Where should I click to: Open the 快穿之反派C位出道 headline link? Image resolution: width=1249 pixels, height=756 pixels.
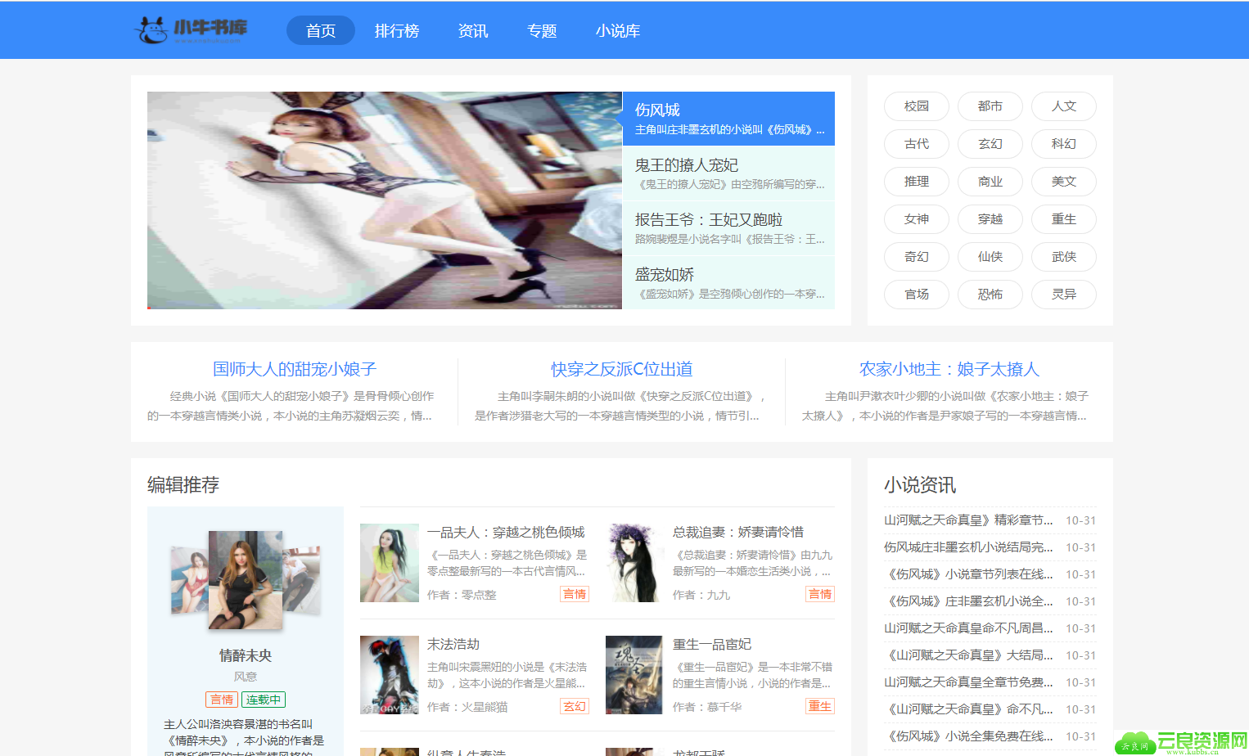tap(622, 369)
